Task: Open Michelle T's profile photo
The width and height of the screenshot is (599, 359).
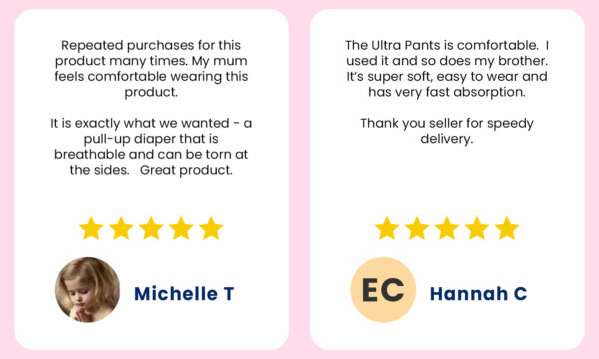Action: coord(87,290)
